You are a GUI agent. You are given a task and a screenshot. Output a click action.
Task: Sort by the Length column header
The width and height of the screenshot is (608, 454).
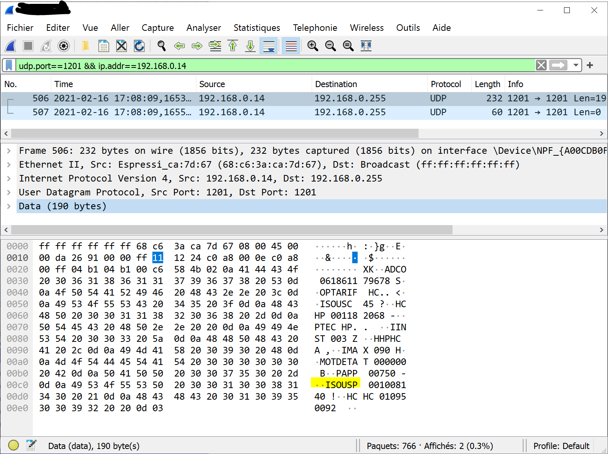pos(488,84)
